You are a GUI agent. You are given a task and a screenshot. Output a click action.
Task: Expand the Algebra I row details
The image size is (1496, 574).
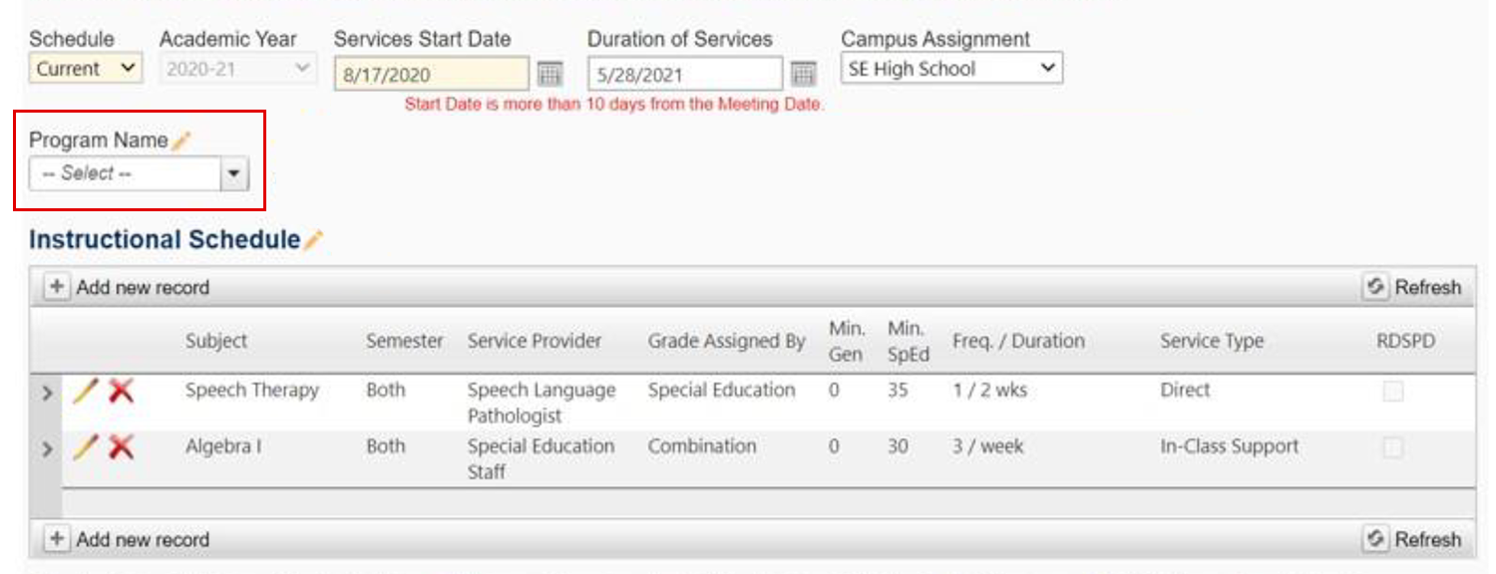tap(47, 446)
